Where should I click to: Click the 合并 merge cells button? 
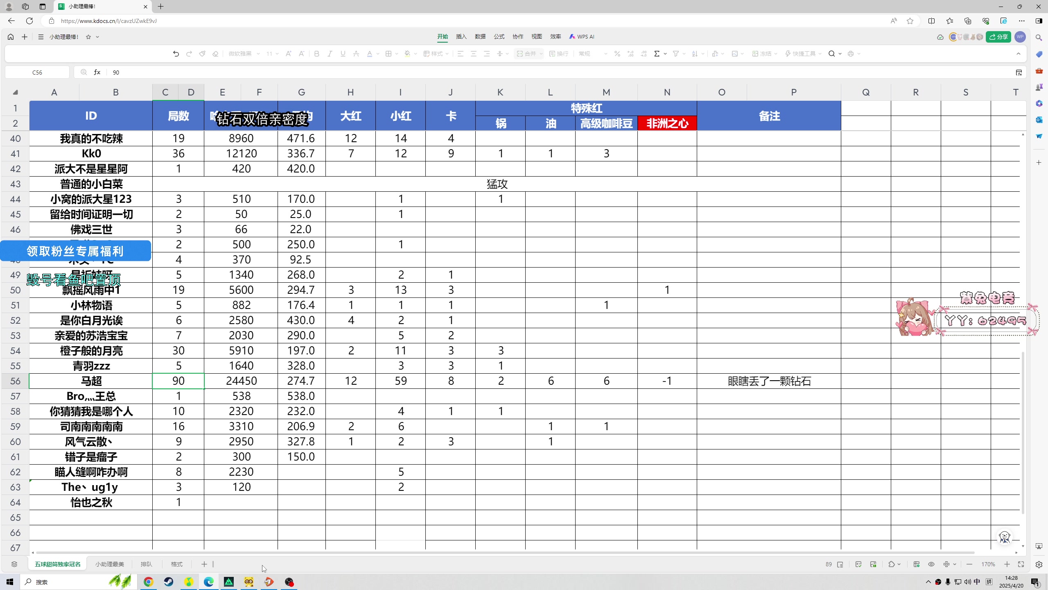[526, 54]
